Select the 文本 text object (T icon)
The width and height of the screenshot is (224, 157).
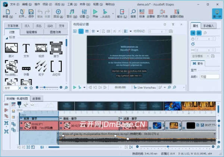coord(26,50)
